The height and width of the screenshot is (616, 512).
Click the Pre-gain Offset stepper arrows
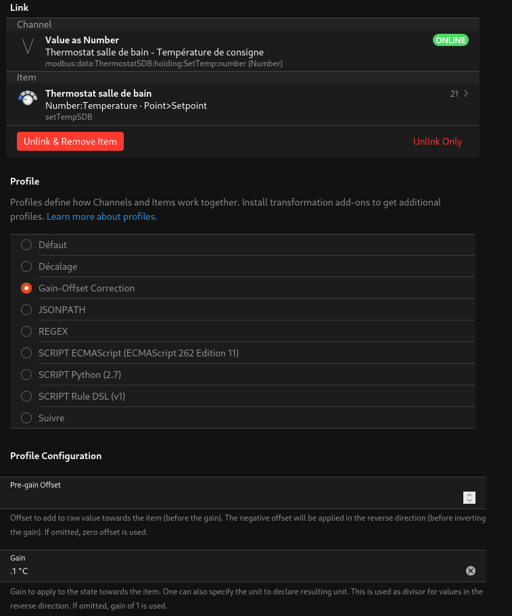pos(469,498)
